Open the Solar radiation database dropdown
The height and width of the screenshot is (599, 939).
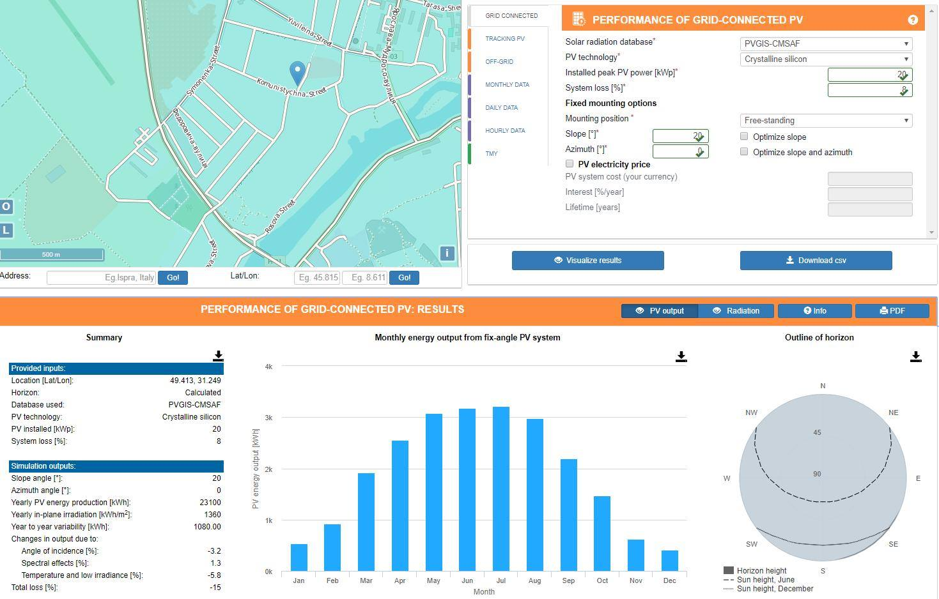coord(826,44)
